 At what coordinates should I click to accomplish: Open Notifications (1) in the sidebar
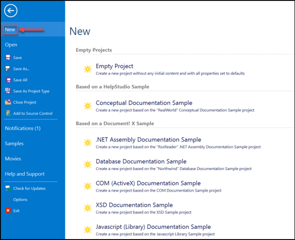pyautogui.click(x=22, y=128)
